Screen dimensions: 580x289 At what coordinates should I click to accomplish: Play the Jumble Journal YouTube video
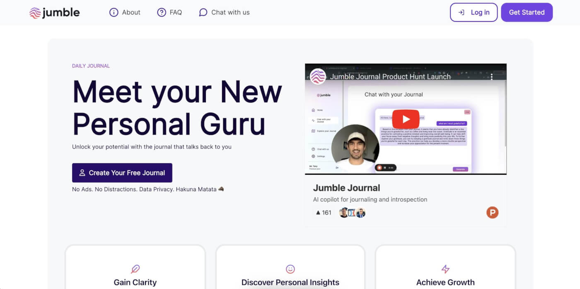406,119
